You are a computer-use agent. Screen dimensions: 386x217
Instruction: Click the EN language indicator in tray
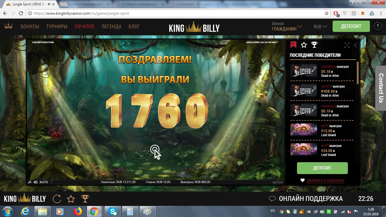(x=272, y=211)
